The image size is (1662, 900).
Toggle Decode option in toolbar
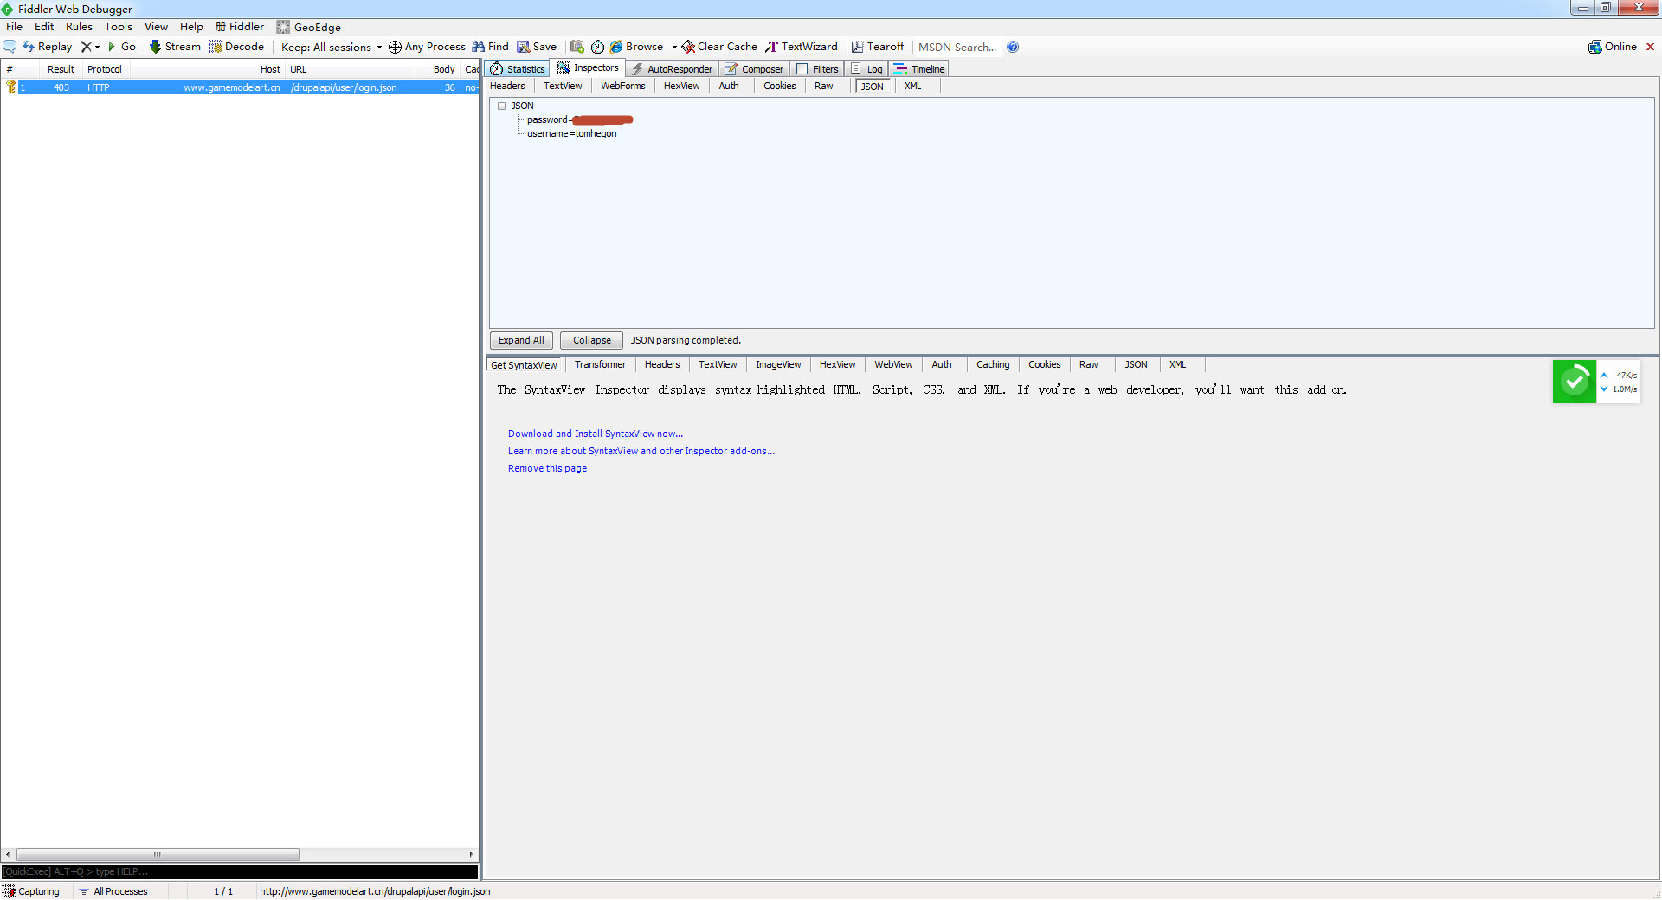pos(236,47)
